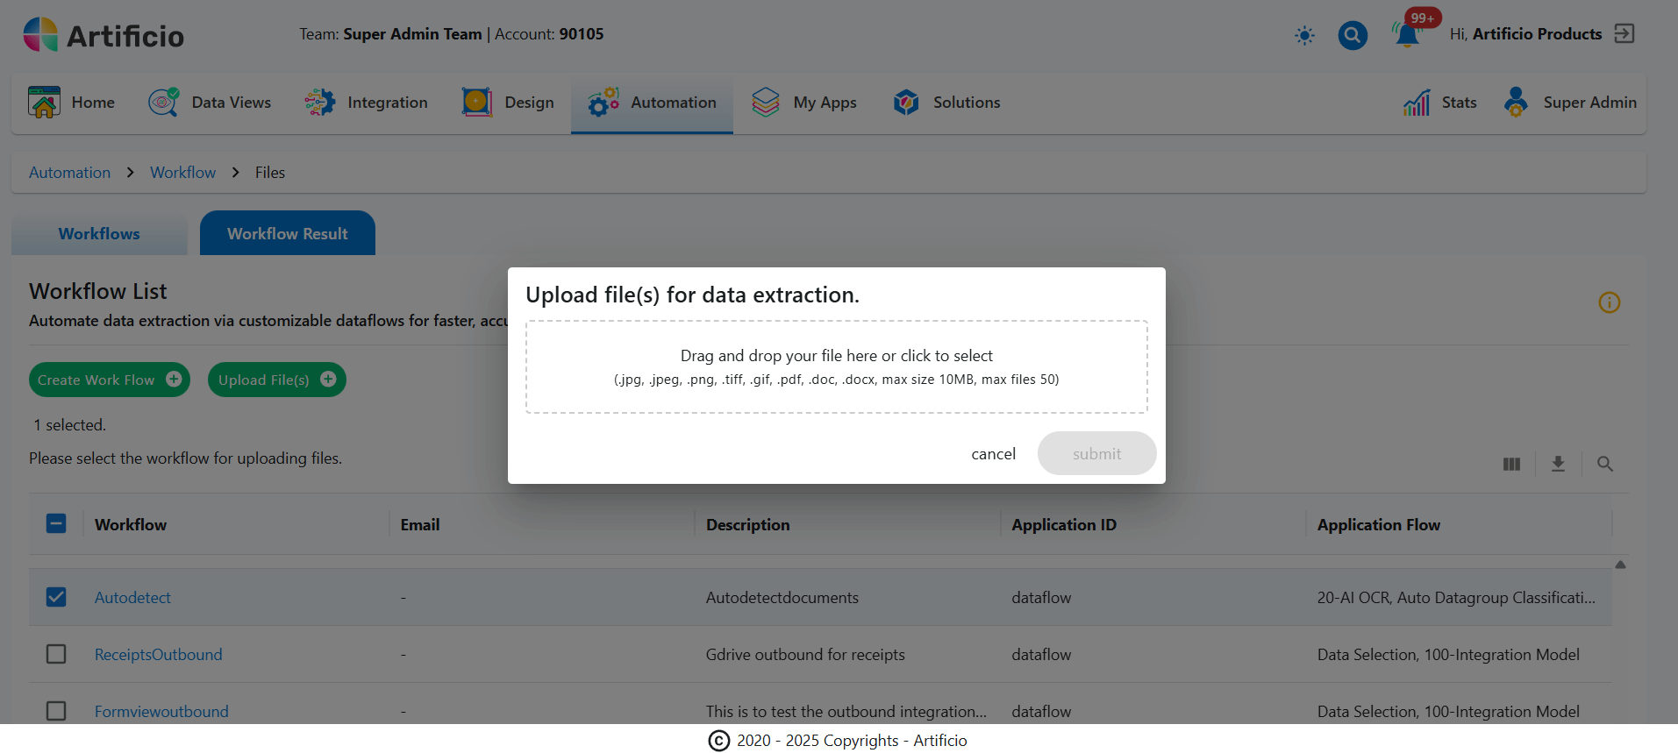Click the download table icon
The width and height of the screenshot is (1678, 753).
pos(1558,465)
